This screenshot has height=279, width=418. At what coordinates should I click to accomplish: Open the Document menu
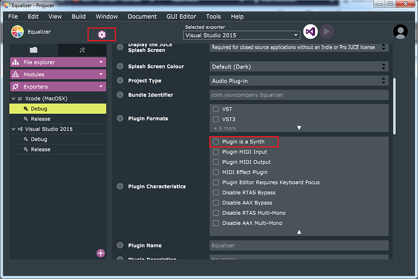(142, 16)
